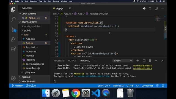Image resolution: width=176 pixels, height=99 pixels.
Task: Open the Explorer view in activity bar
Action: (x=13, y=10)
